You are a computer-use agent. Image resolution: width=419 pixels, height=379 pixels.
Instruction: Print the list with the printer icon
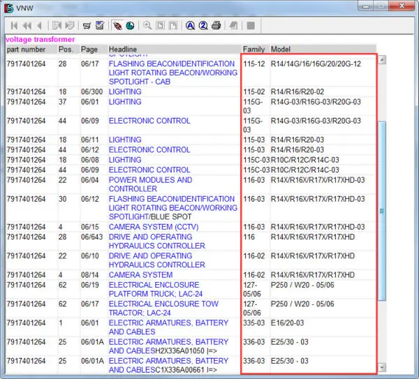[x=216, y=26]
